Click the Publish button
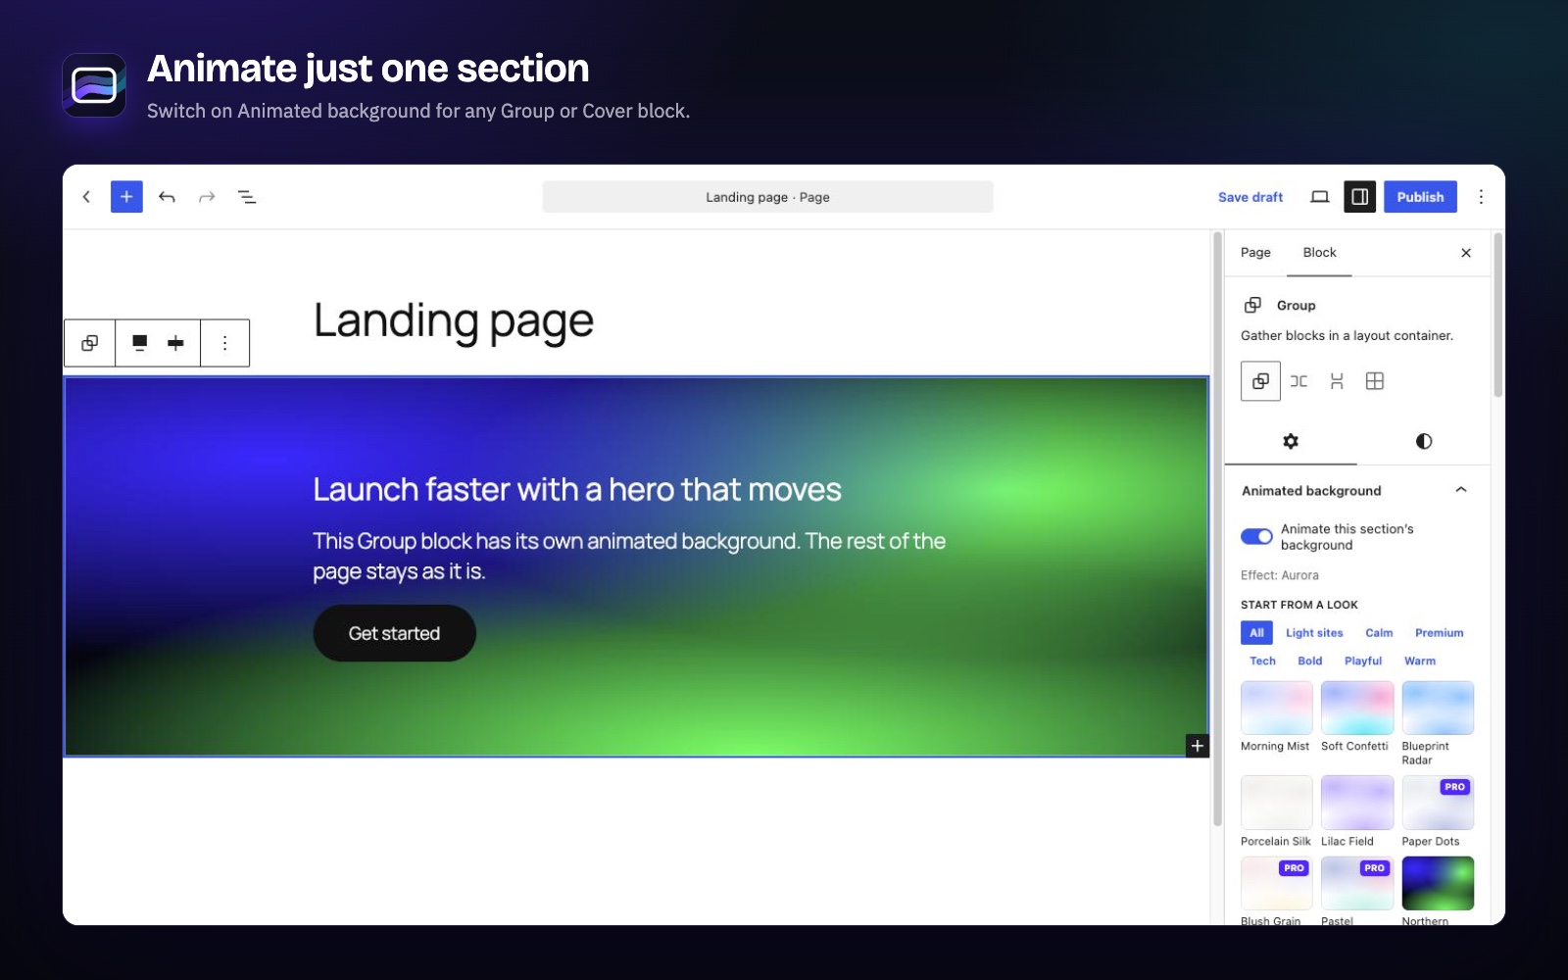This screenshot has width=1568, height=980. click(x=1420, y=197)
